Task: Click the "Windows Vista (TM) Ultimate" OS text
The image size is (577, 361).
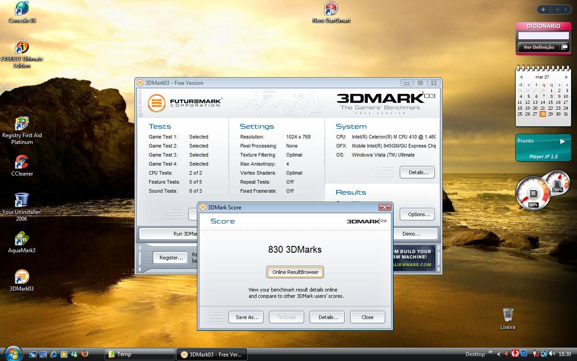Action: click(383, 155)
